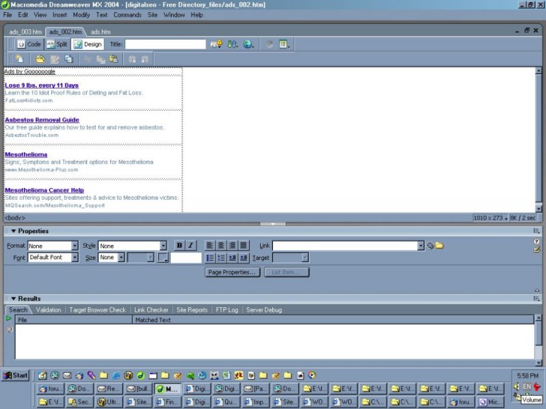Open the Insert menu
Viewport: 546px width, 409px height.
60,15
